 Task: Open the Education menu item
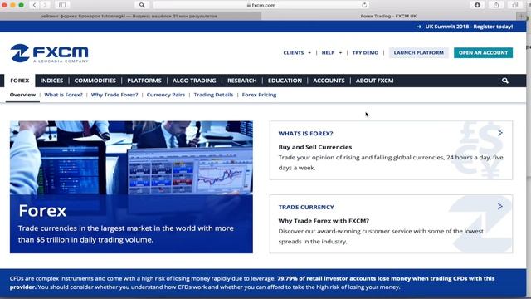click(x=285, y=81)
